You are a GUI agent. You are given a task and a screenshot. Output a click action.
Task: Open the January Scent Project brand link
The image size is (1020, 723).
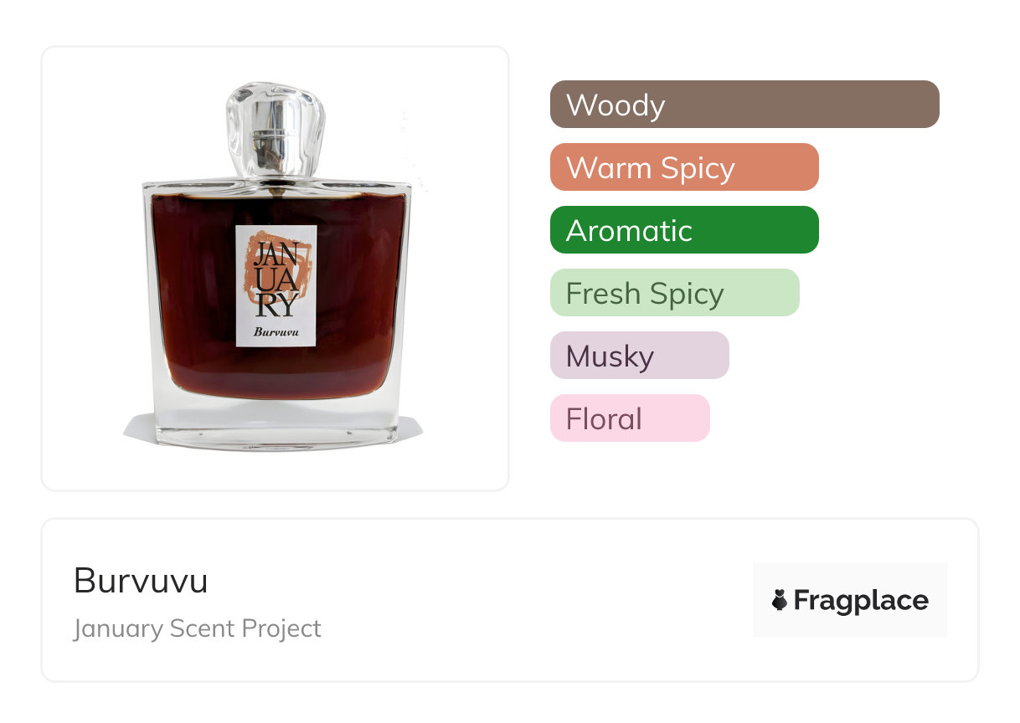[x=198, y=628]
